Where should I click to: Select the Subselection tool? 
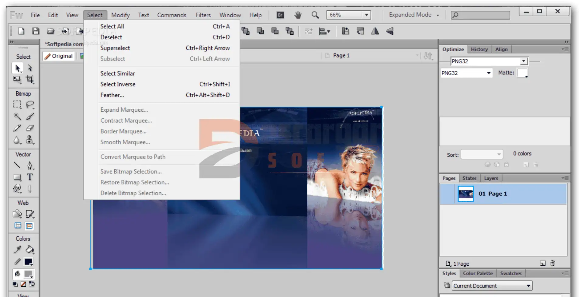[x=30, y=68]
